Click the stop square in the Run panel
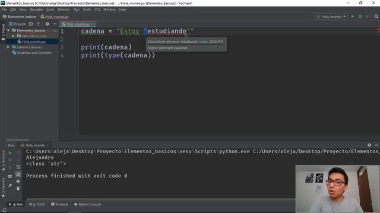This screenshot has width=380, height=213. click(10, 160)
